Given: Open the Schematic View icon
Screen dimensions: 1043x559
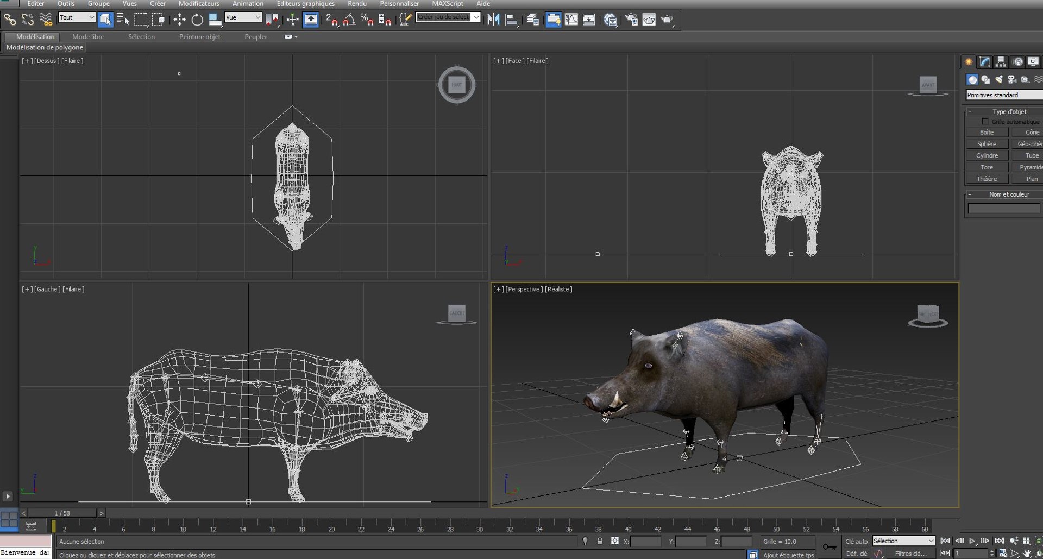Looking at the screenshot, I should (589, 20).
